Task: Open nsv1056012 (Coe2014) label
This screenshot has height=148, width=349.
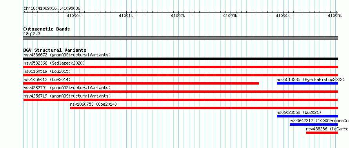Action: pyautogui.click(x=47, y=79)
